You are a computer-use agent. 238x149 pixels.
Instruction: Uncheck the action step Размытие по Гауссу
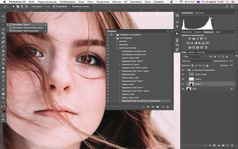coord(108,64)
